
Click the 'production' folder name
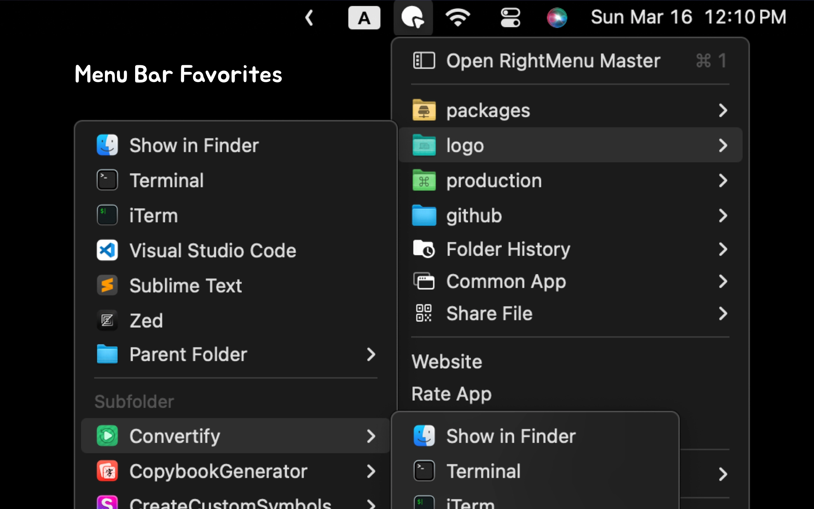(494, 181)
